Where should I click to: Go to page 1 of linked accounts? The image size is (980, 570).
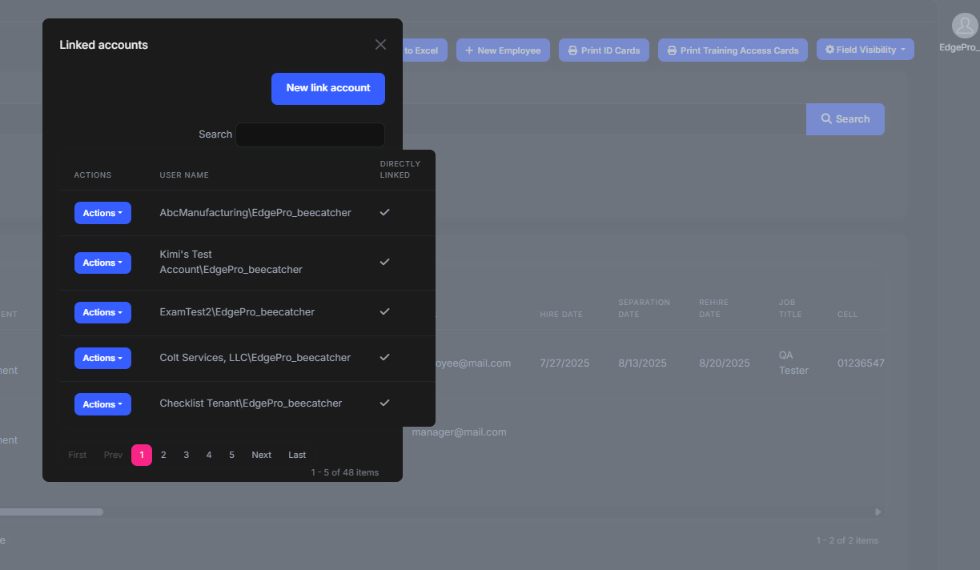142,455
